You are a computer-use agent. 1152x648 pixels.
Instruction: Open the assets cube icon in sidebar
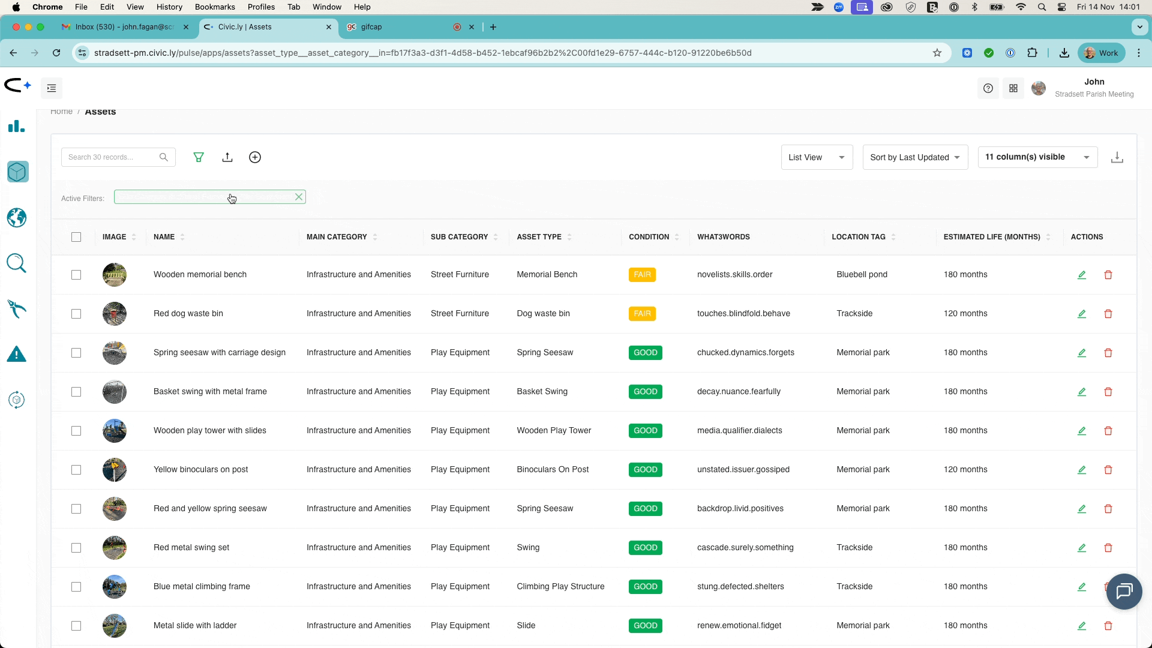click(x=17, y=172)
